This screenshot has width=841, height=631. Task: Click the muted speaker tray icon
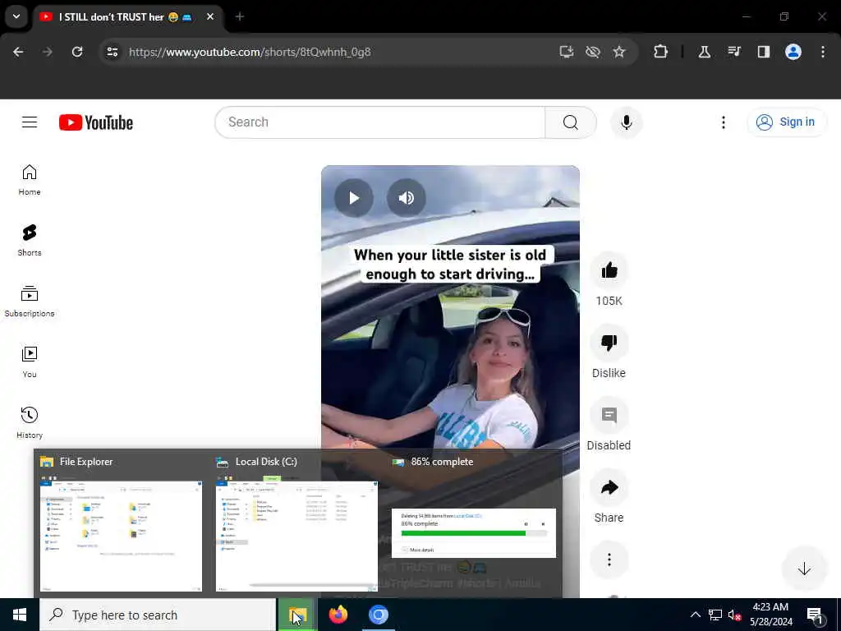point(735,615)
